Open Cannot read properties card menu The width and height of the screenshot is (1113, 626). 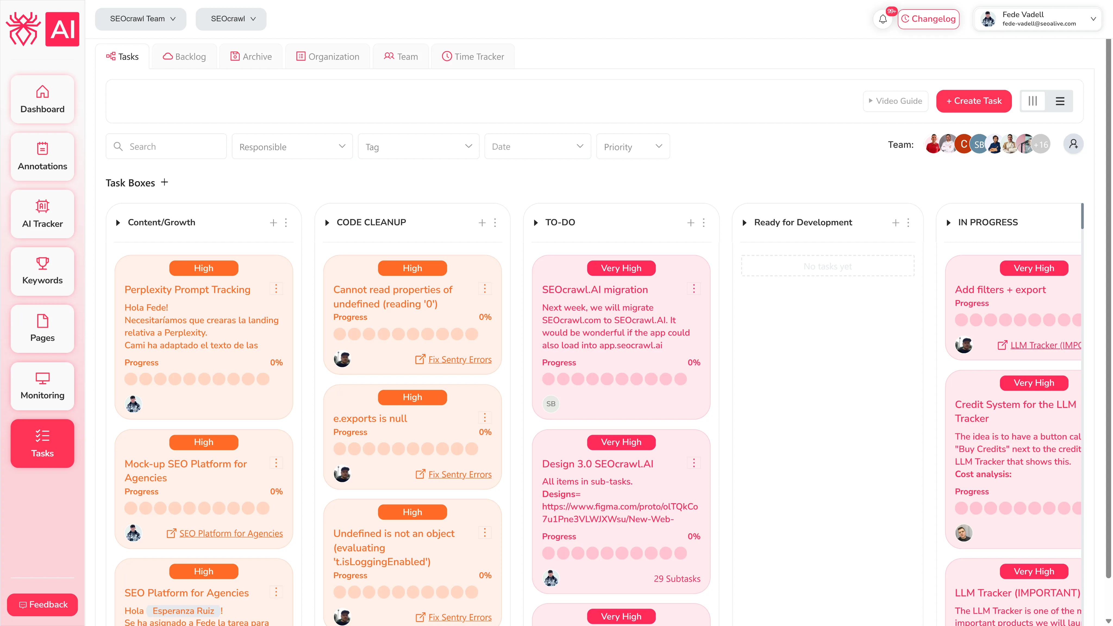(485, 289)
